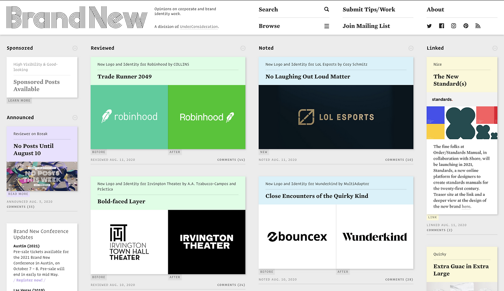Click the Irvington Town Hall Theater before image
The width and height of the screenshot is (504, 291).
(x=129, y=242)
